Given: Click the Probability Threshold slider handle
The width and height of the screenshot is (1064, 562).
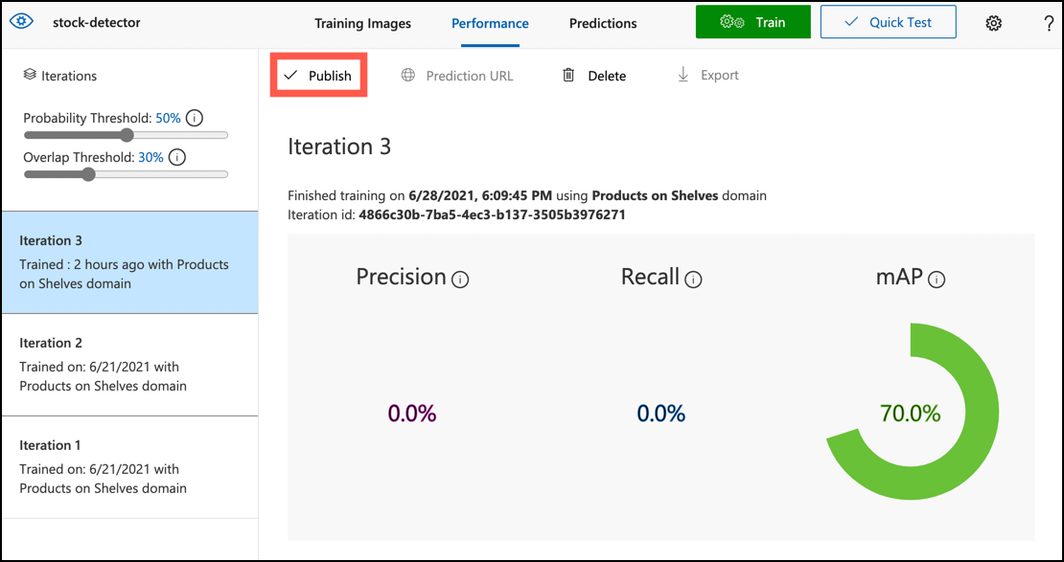Looking at the screenshot, I should (x=127, y=135).
